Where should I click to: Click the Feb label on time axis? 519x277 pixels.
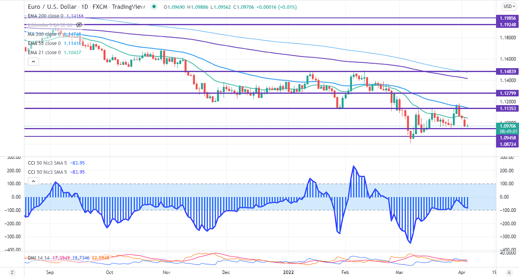coord(345,272)
